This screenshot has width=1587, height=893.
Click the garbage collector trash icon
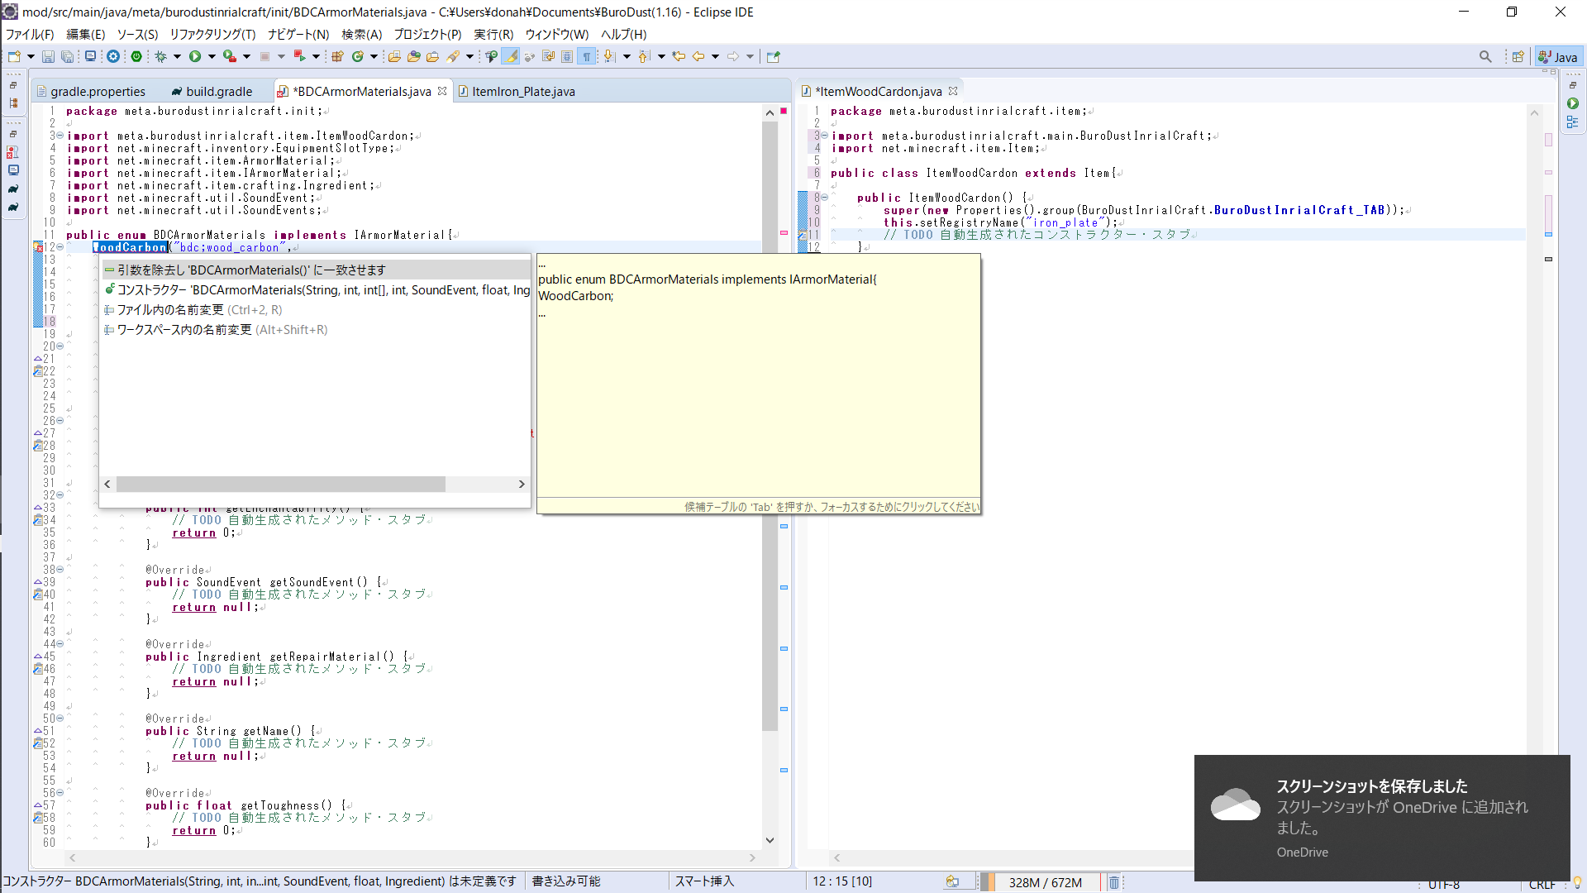[1113, 882]
